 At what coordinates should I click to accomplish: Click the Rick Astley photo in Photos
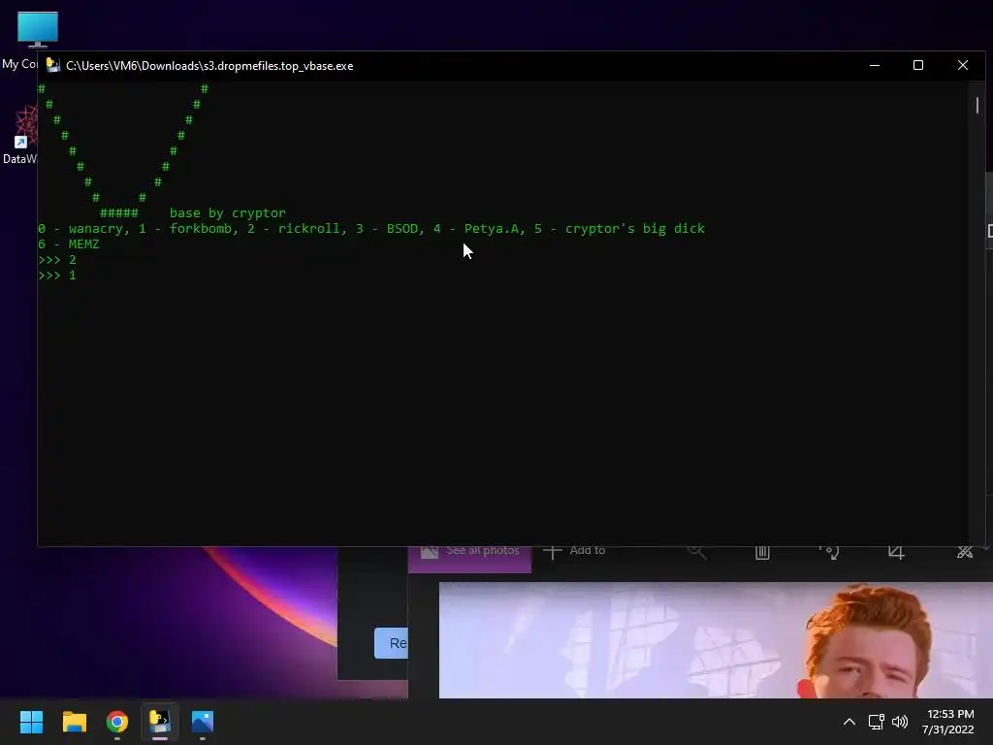(716, 640)
